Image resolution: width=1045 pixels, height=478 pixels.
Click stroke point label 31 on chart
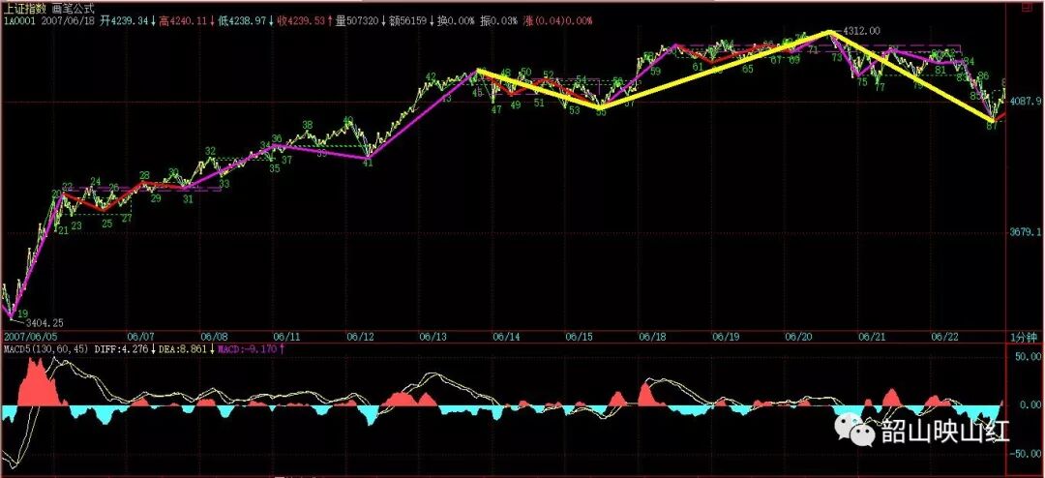tap(189, 198)
